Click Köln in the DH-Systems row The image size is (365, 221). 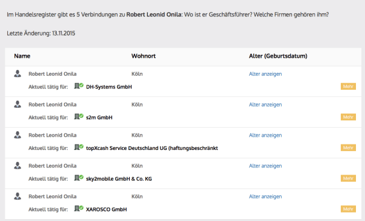tap(137, 74)
